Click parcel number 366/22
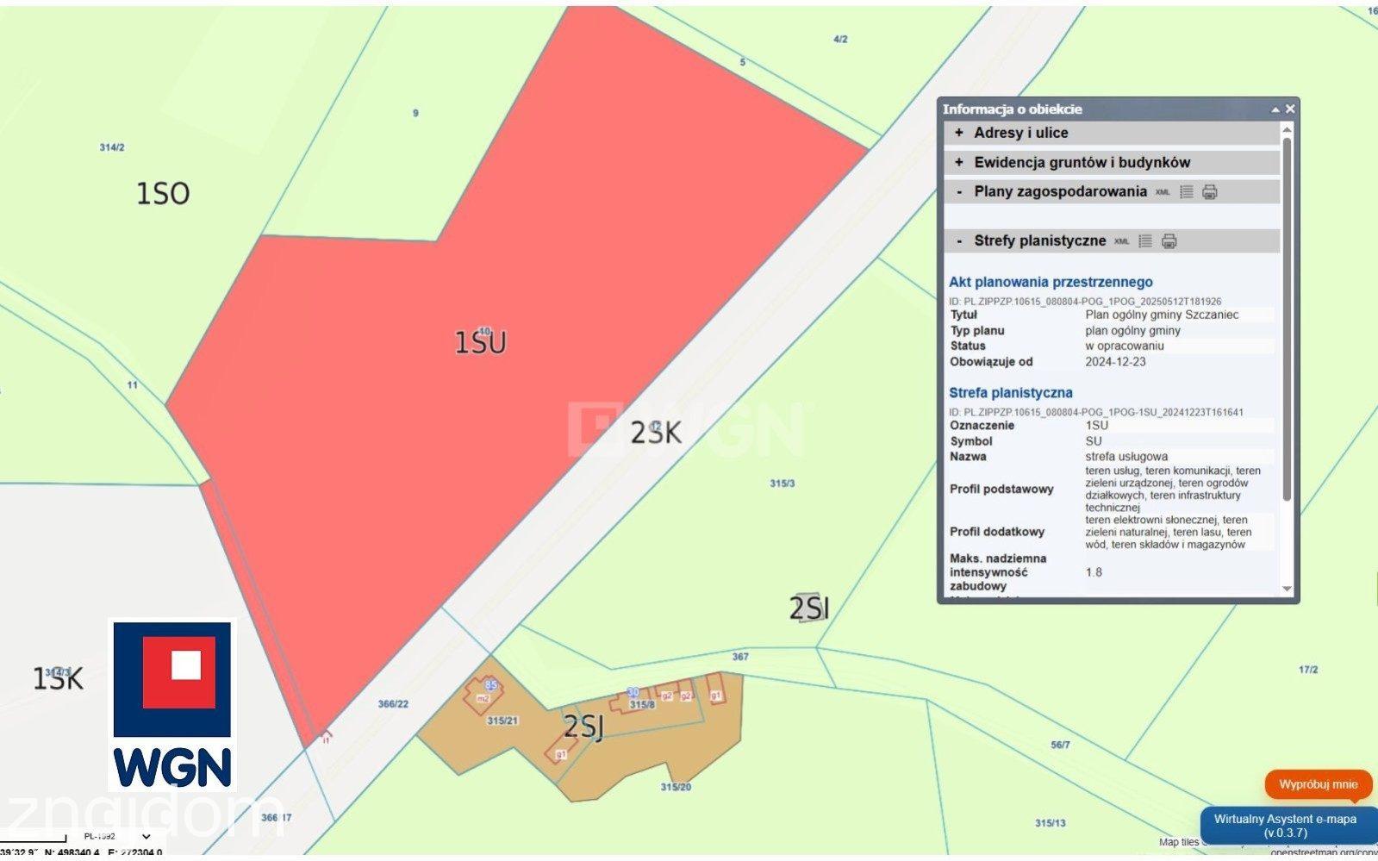This screenshot has width=1378, height=861. click(393, 704)
